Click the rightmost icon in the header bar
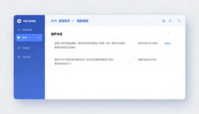199x114 pixels. 179,21
